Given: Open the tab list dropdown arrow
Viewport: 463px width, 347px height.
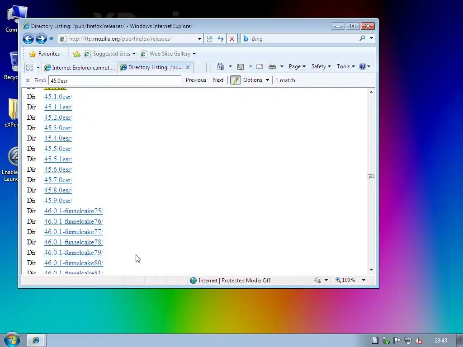Looking at the screenshot, I should pyautogui.click(x=38, y=68).
